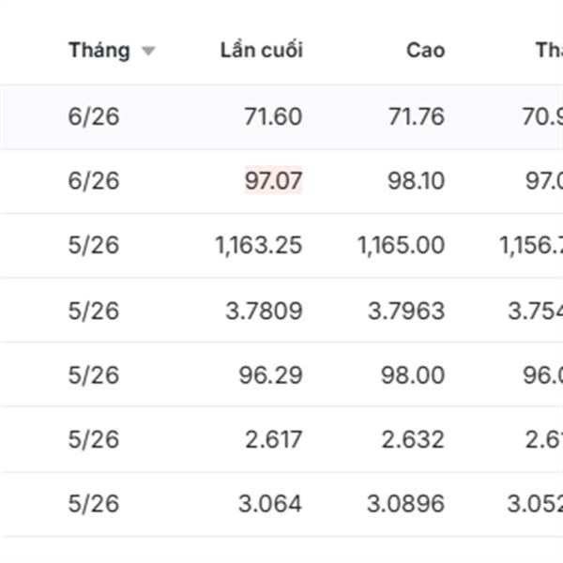The image size is (563, 563).
Task: Click the 98.00 high value
Action: [414, 374]
